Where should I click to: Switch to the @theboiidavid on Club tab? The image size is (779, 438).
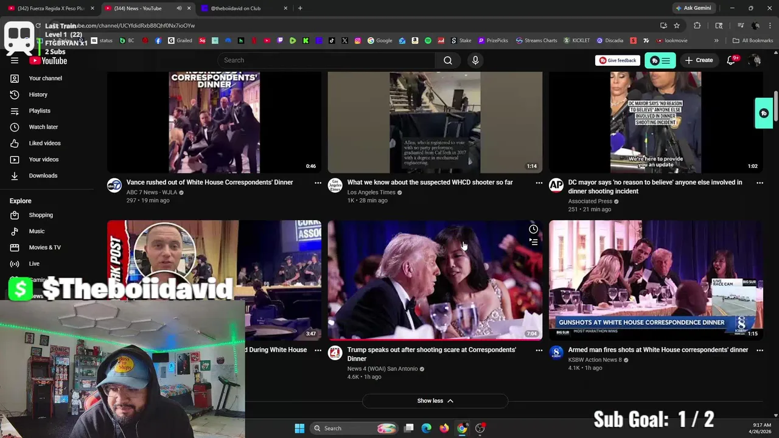pos(244,9)
